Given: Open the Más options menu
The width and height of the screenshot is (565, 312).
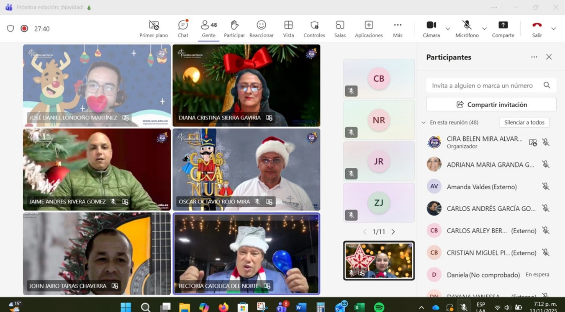Looking at the screenshot, I should (398, 29).
